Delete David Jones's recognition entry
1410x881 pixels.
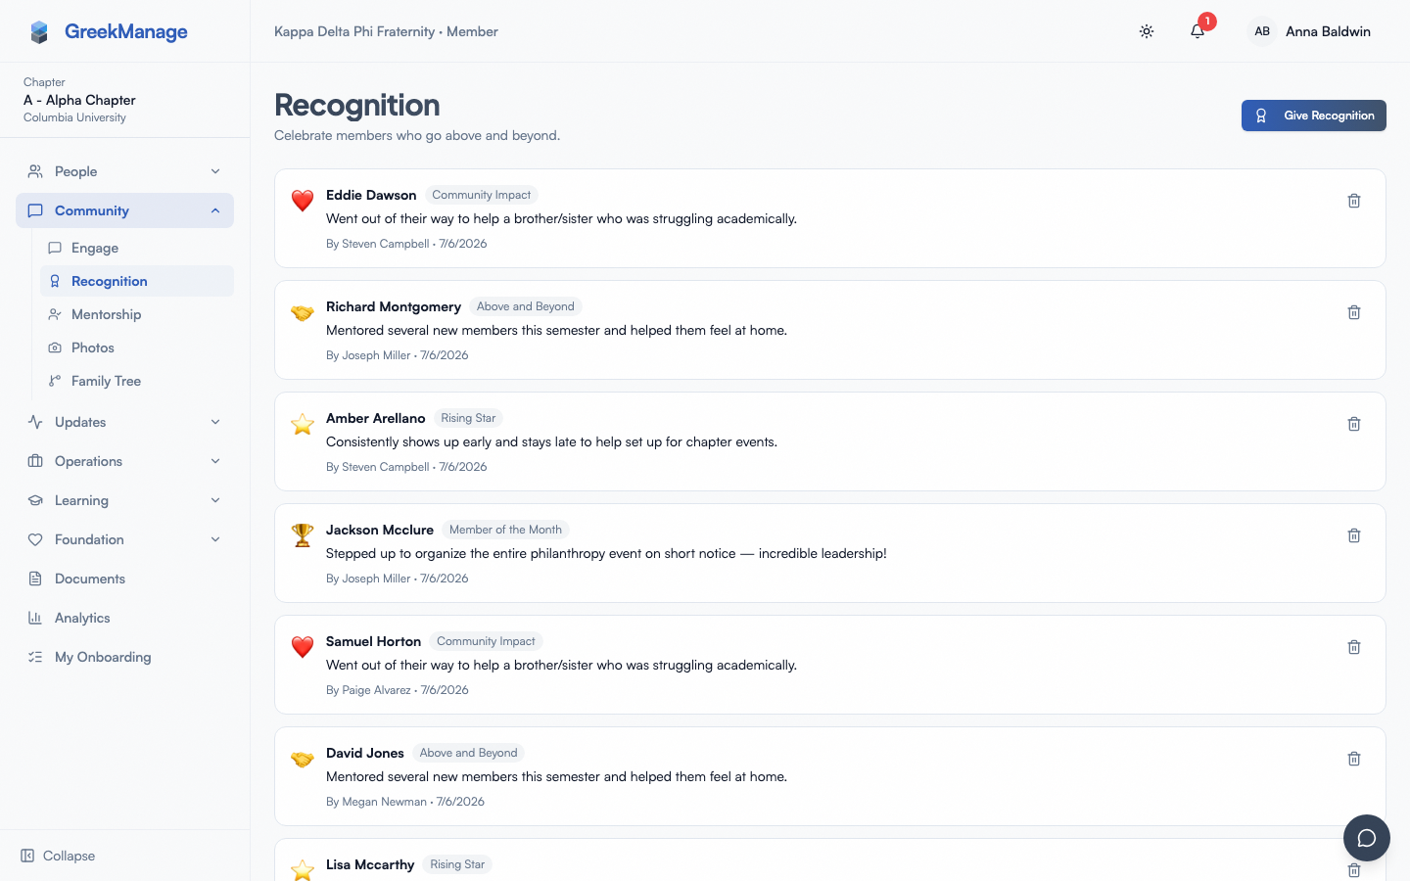pyautogui.click(x=1354, y=759)
